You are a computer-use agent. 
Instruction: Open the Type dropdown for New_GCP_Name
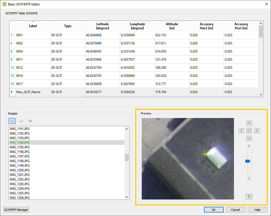click(x=68, y=92)
